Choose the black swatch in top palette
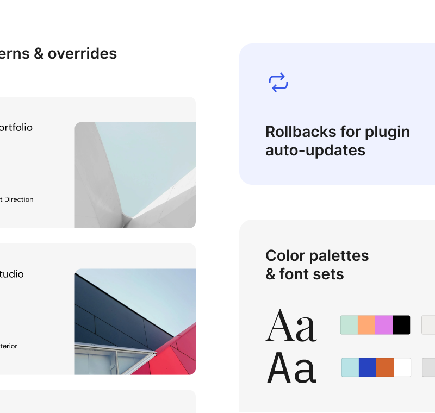The height and width of the screenshot is (413, 435). (x=401, y=325)
